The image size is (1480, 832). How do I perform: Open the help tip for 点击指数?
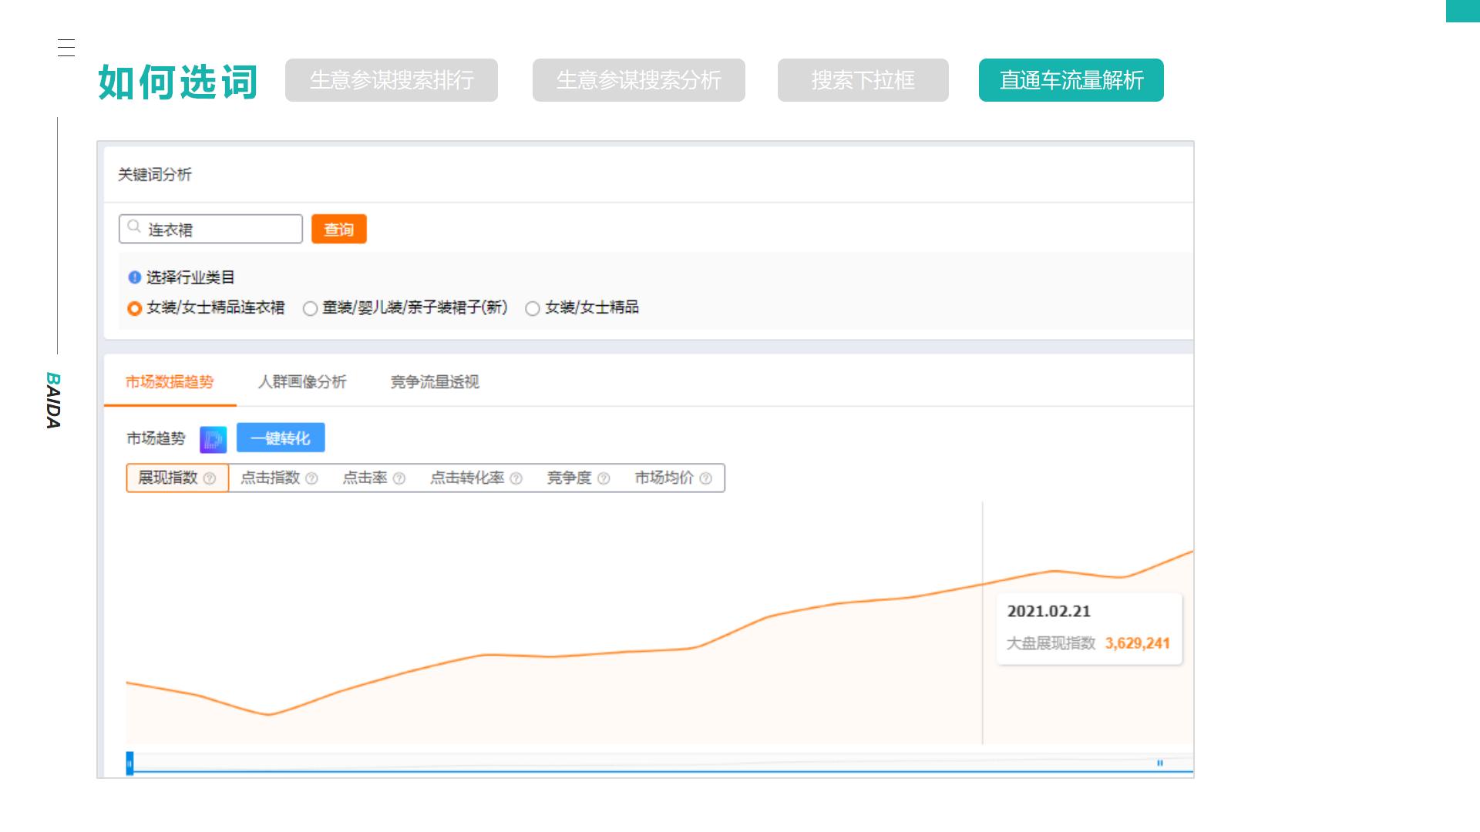[311, 478]
